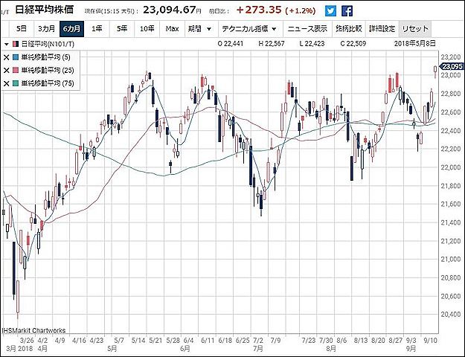Screen dimensions: 465x357
Task: Click the 銘柄比較 button
Action: click(349, 29)
